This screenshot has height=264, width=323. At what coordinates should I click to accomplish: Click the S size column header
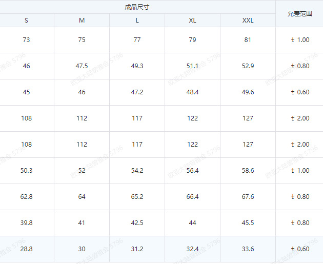coord(27,21)
